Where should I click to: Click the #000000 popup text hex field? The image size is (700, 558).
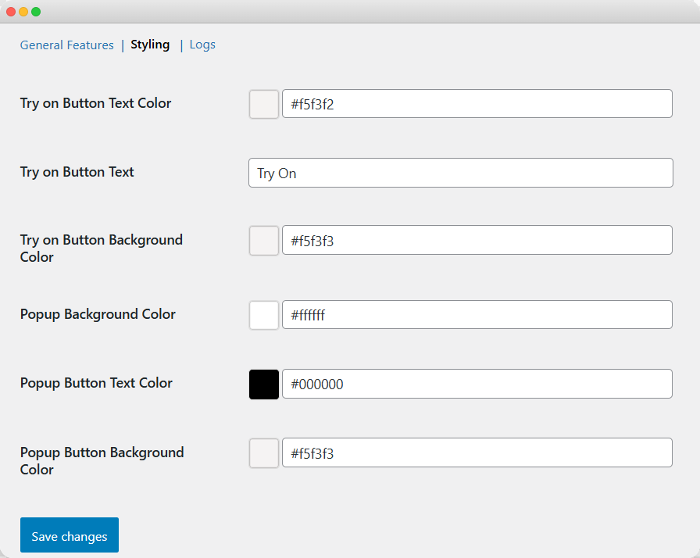tap(477, 384)
